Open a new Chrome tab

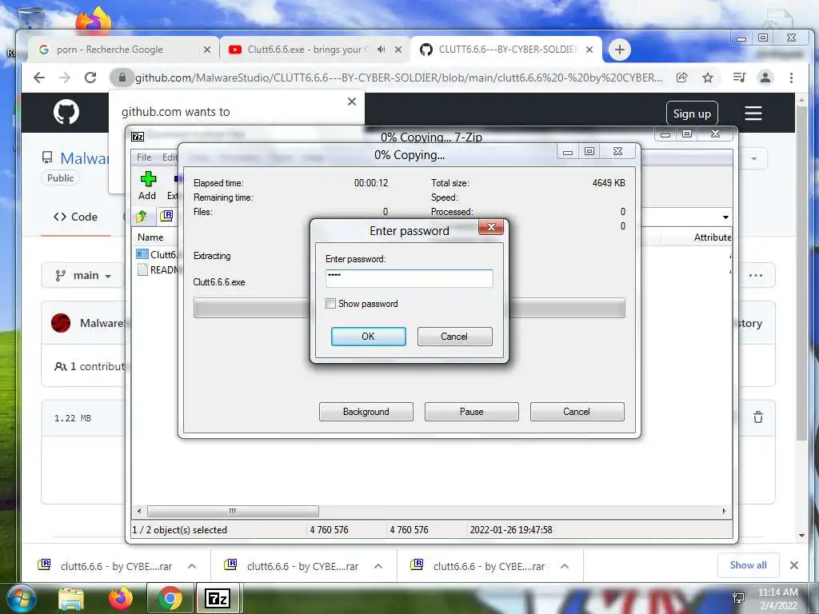point(620,50)
